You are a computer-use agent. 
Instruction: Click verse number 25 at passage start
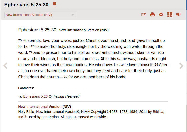coord(20,40)
